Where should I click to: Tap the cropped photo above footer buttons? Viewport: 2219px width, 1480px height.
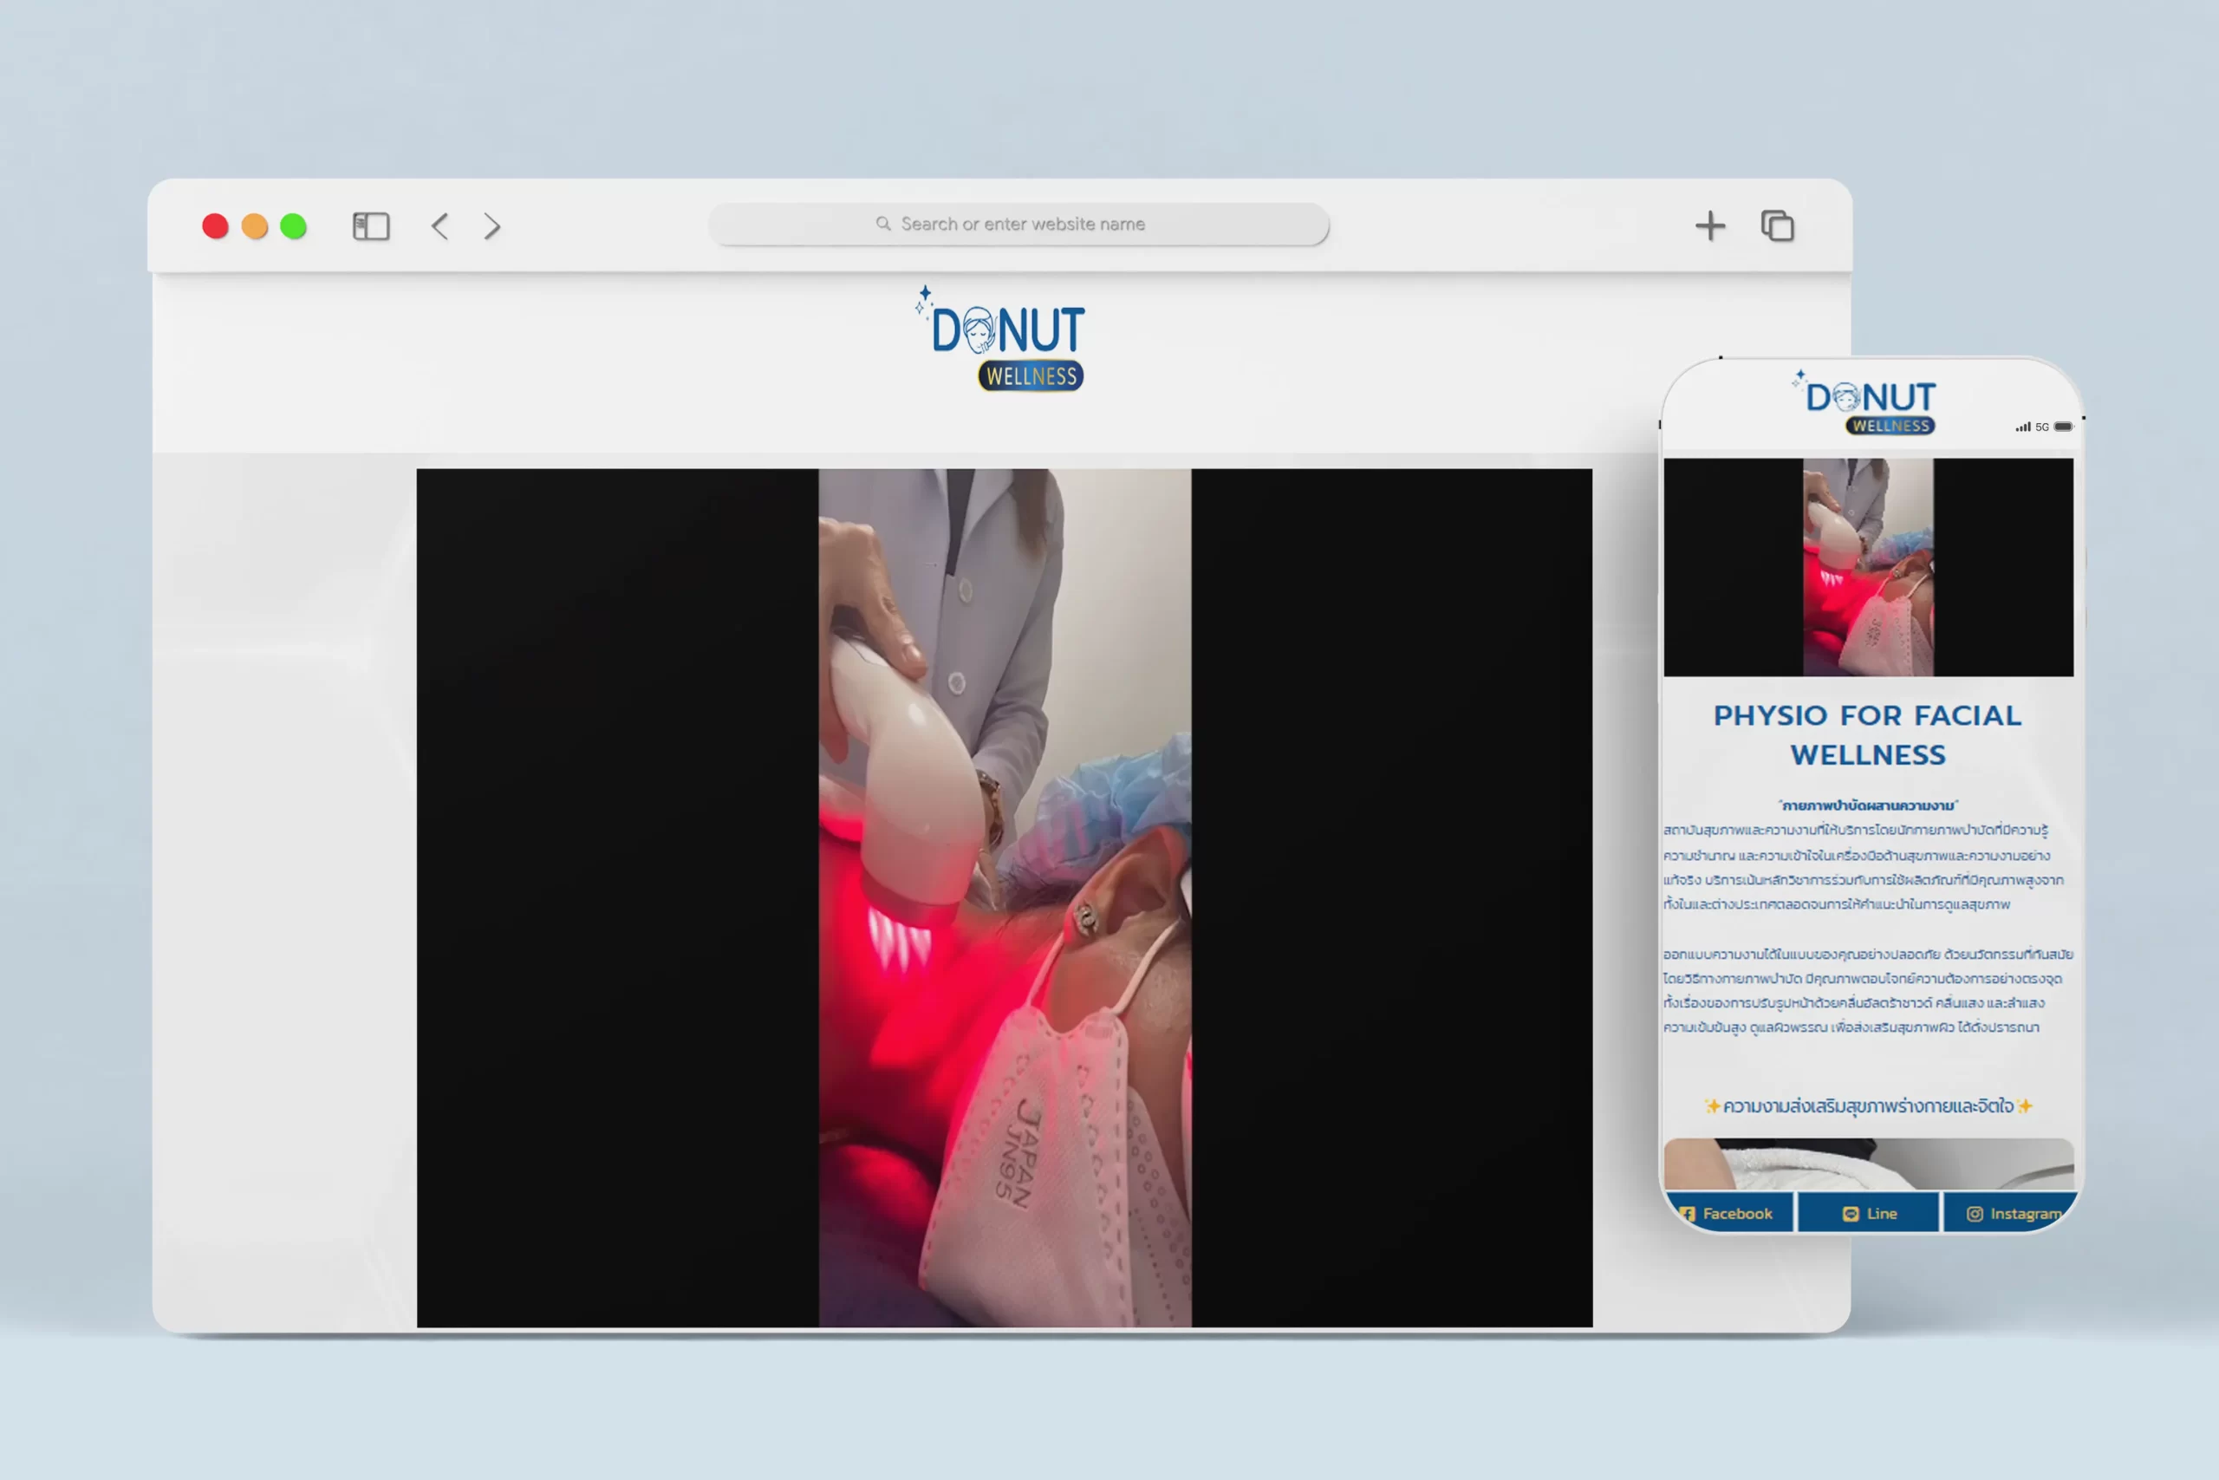click(1868, 1163)
